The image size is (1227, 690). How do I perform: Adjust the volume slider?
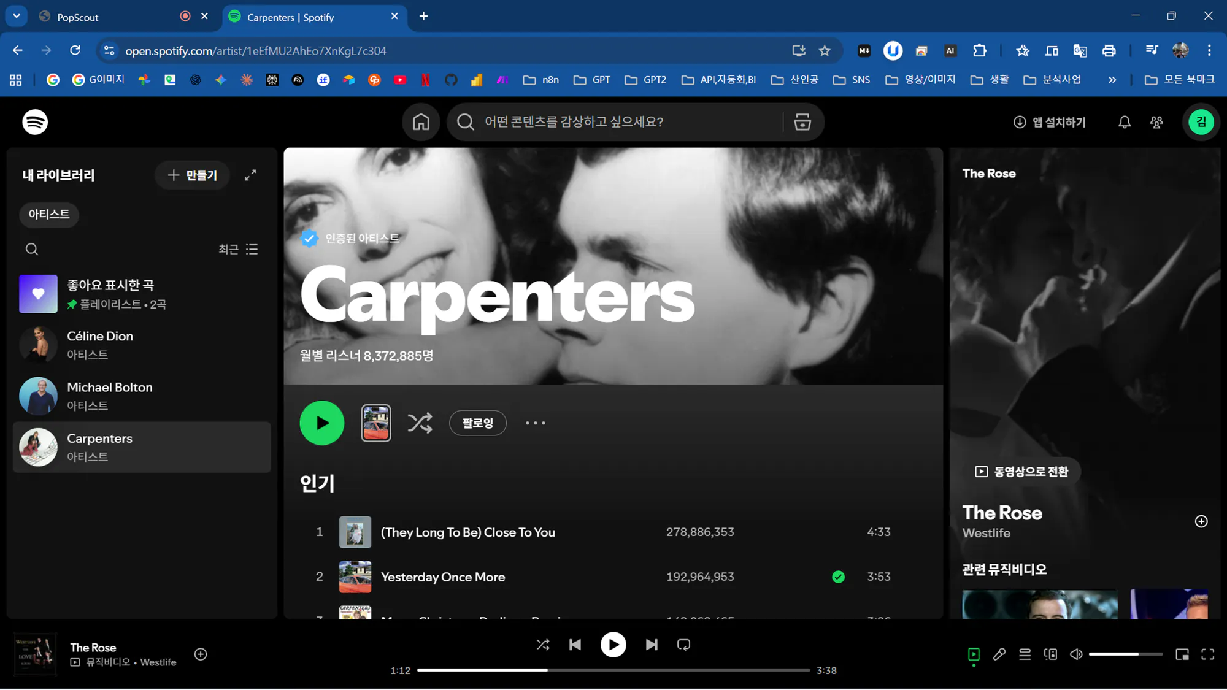1125,654
